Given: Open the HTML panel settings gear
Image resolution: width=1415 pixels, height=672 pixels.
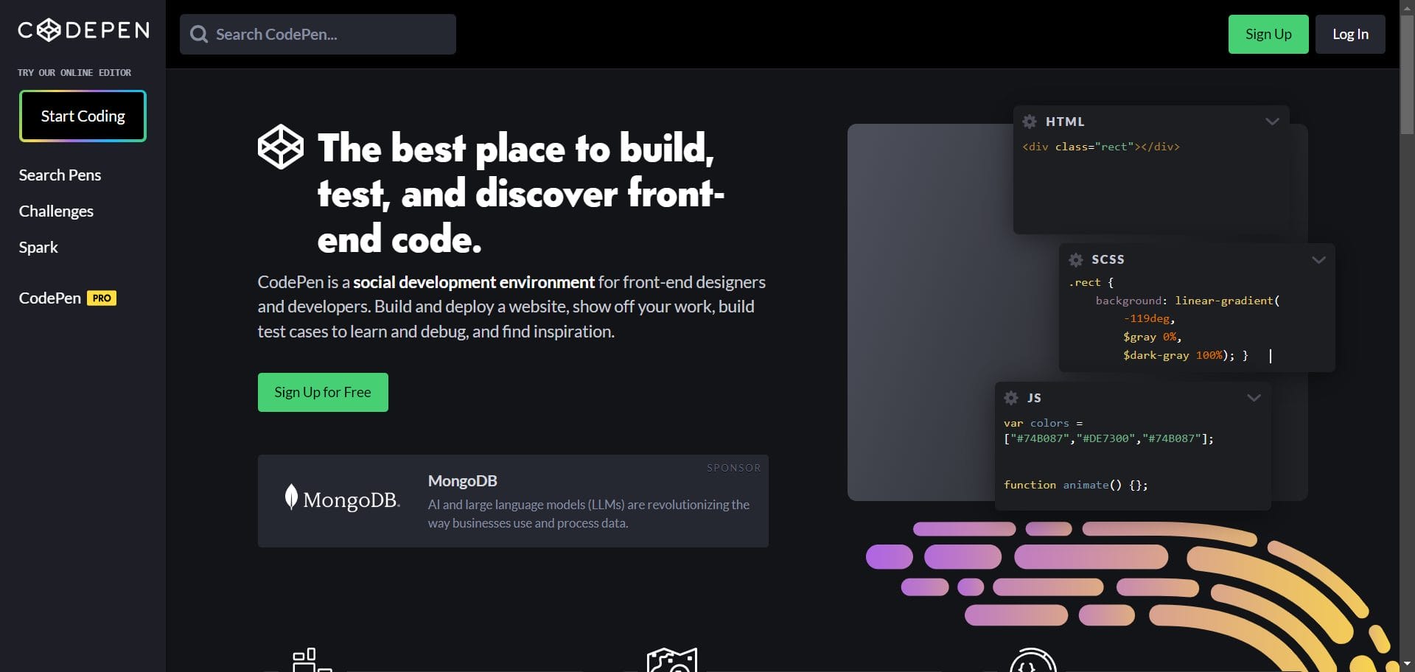Looking at the screenshot, I should click(1030, 122).
